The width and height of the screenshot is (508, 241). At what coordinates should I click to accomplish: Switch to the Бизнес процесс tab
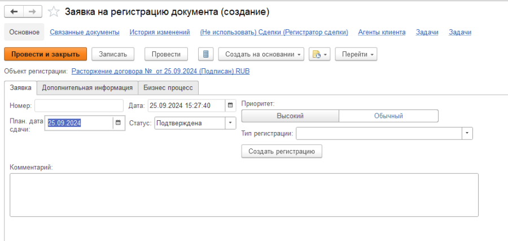168,87
